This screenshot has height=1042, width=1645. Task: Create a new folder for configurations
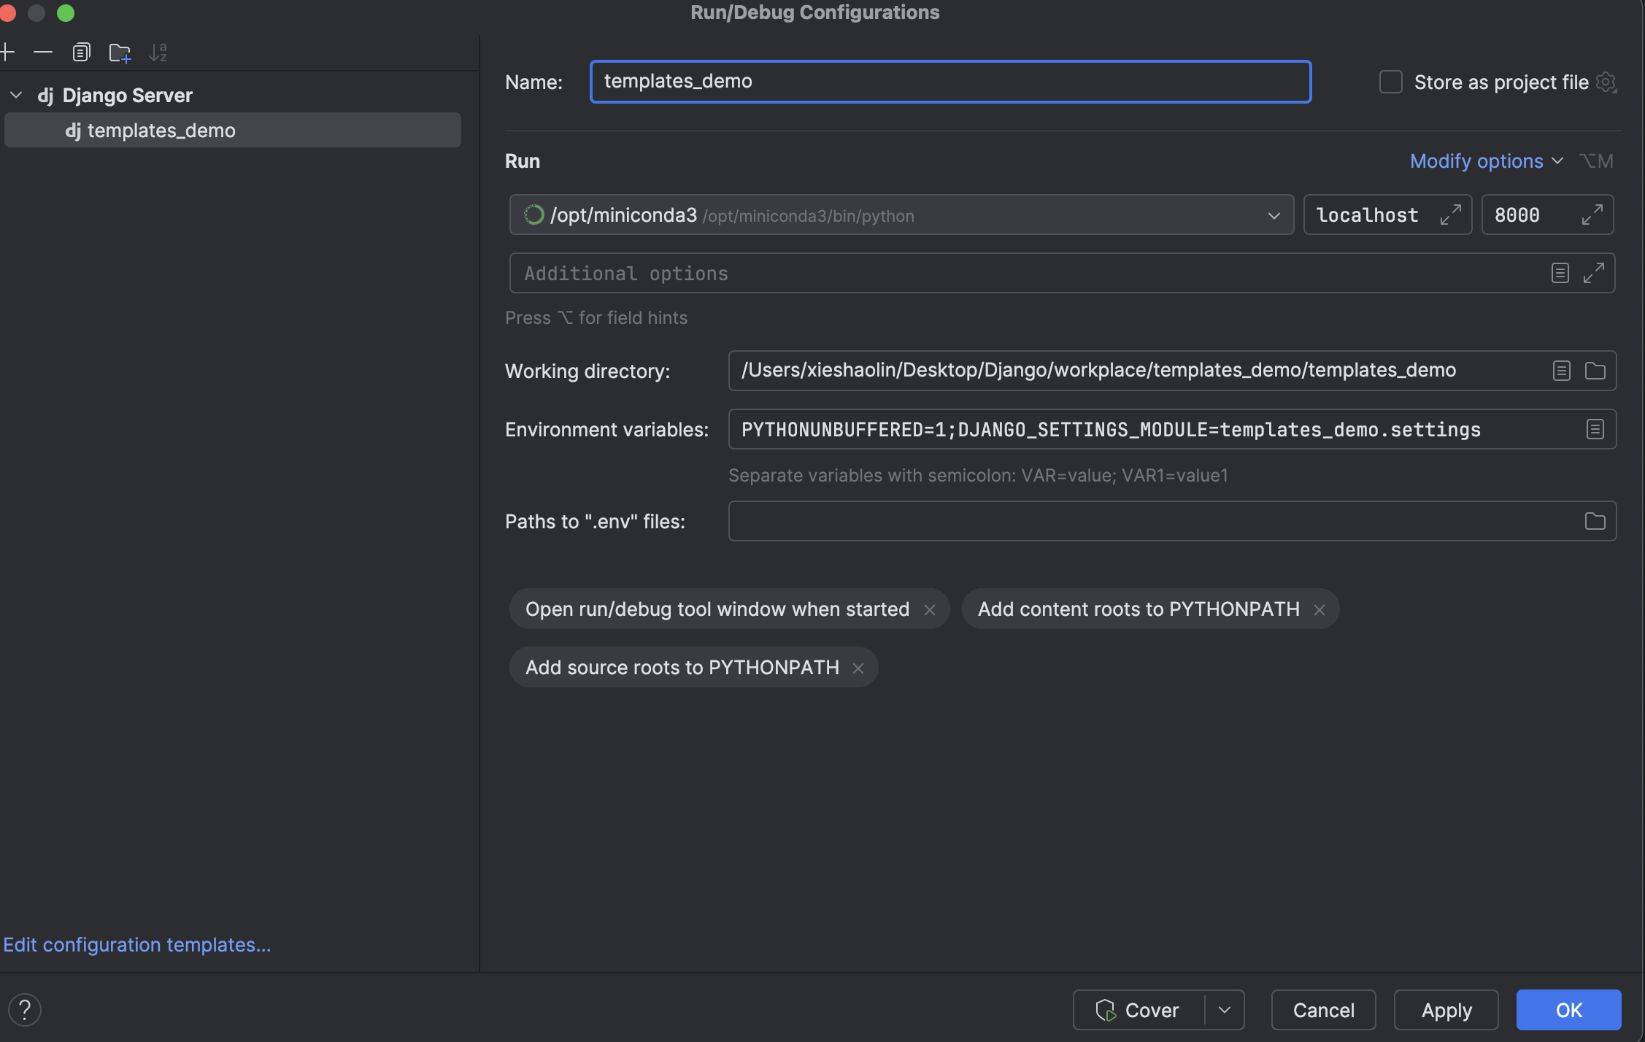pyautogui.click(x=120, y=53)
